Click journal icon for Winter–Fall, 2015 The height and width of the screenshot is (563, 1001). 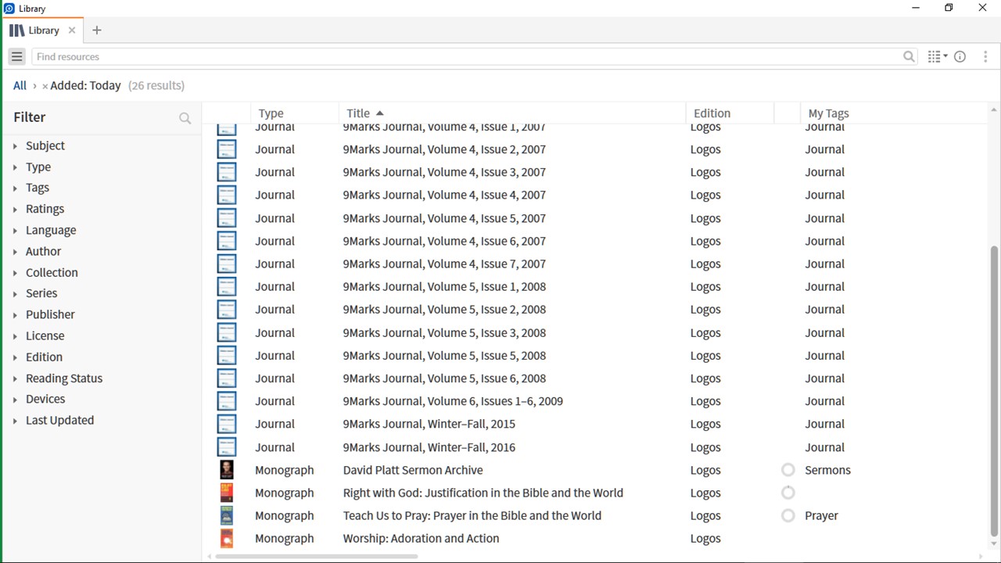click(227, 424)
